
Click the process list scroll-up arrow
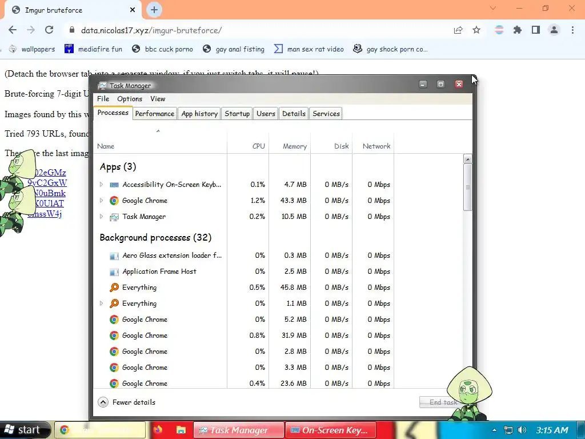click(x=467, y=159)
